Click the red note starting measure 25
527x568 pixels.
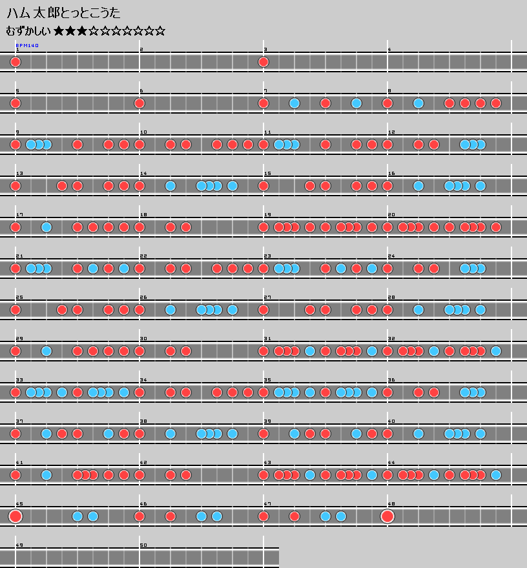(x=15, y=310)
